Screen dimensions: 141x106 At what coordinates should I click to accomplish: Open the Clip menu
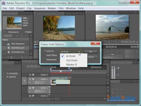pyautogui.click(x=29, y=8)
